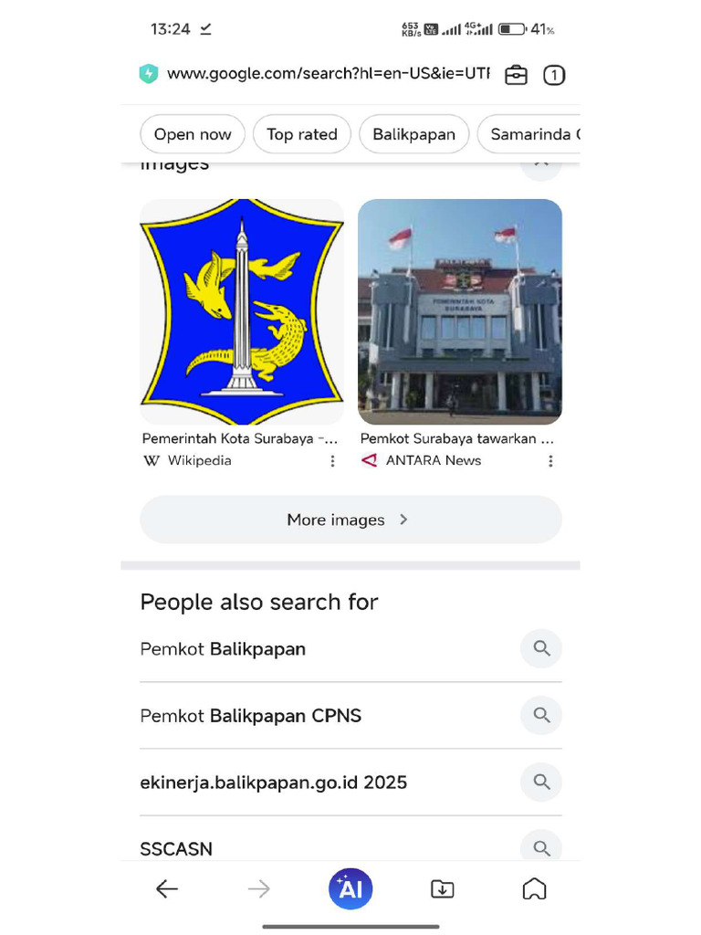This screenshot has height=935, width=701.
Task: Select the Open now filter chip
Action: [x=193, y=134]
